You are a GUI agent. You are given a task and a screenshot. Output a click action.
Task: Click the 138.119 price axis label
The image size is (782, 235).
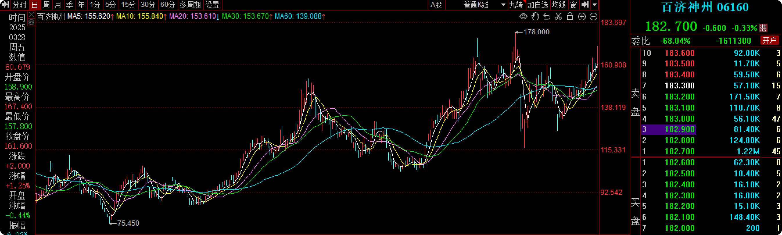point(613,107)
